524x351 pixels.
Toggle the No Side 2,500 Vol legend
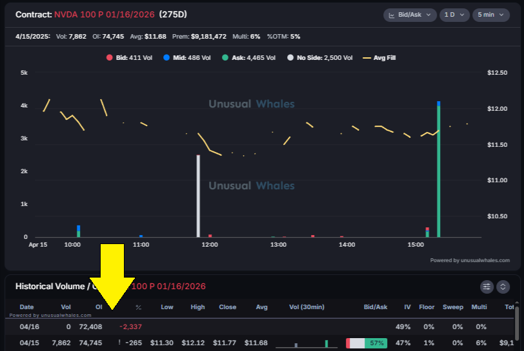(320, 58)
